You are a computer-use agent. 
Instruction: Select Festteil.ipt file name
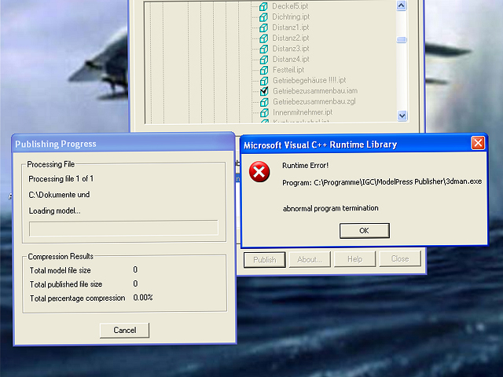[x=288, y=70]
